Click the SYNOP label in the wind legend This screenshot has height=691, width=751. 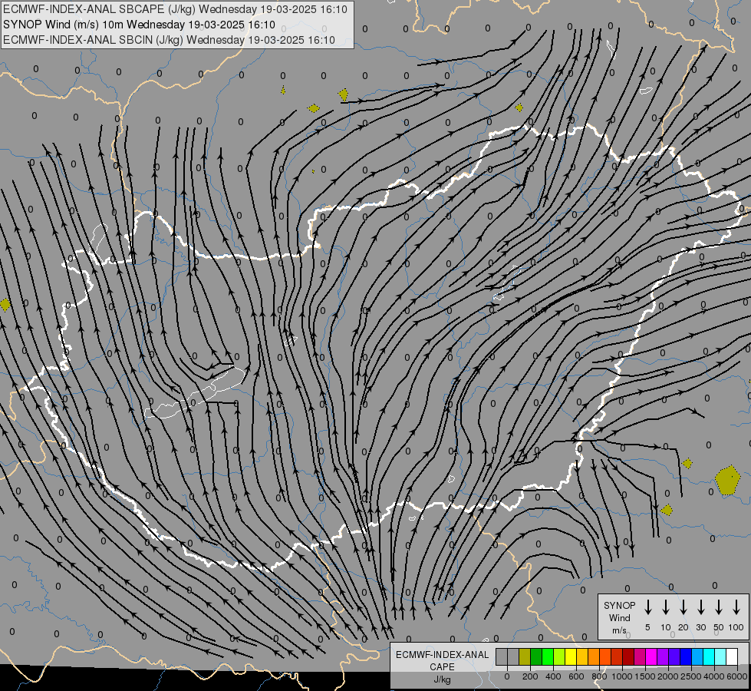[619, 605]
